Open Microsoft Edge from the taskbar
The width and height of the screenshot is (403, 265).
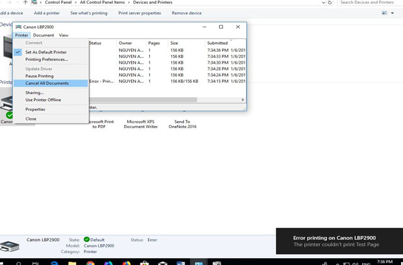54,263
